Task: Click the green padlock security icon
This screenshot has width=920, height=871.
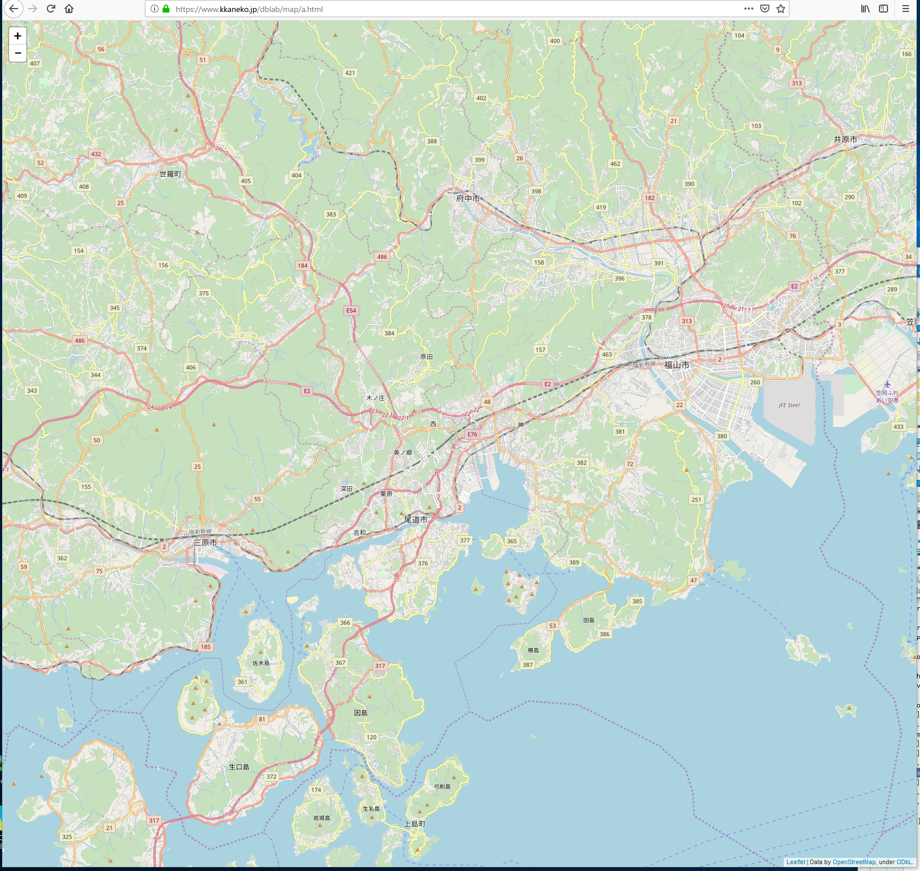Action: (166, 9)
